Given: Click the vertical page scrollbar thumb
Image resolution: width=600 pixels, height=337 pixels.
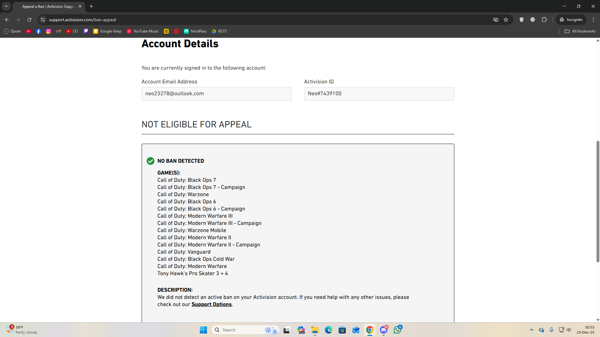Looking at the screenshot, I should (x=598, y=201).
